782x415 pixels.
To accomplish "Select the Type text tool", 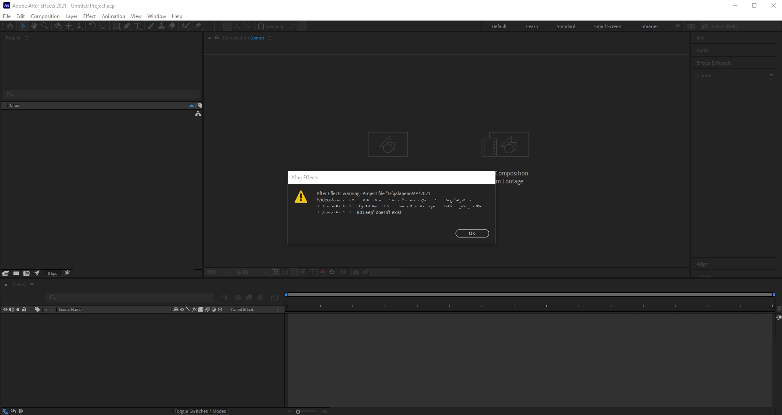I will point(137,26).
